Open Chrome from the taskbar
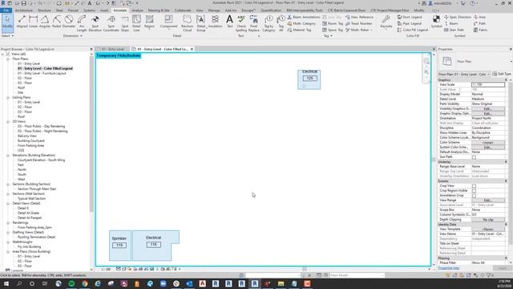 (84, 283)
